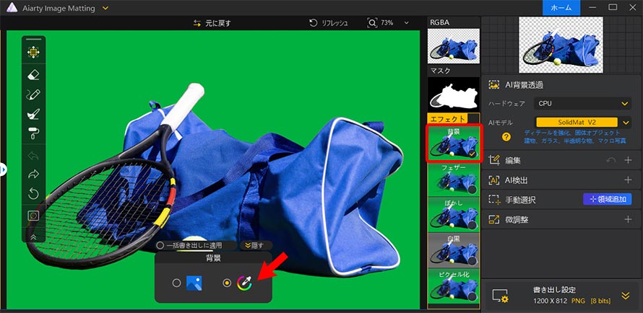The width and height of the screenshot is (643, 313).
Task: Select the Brush pen tool
Action: coord(33,94)
